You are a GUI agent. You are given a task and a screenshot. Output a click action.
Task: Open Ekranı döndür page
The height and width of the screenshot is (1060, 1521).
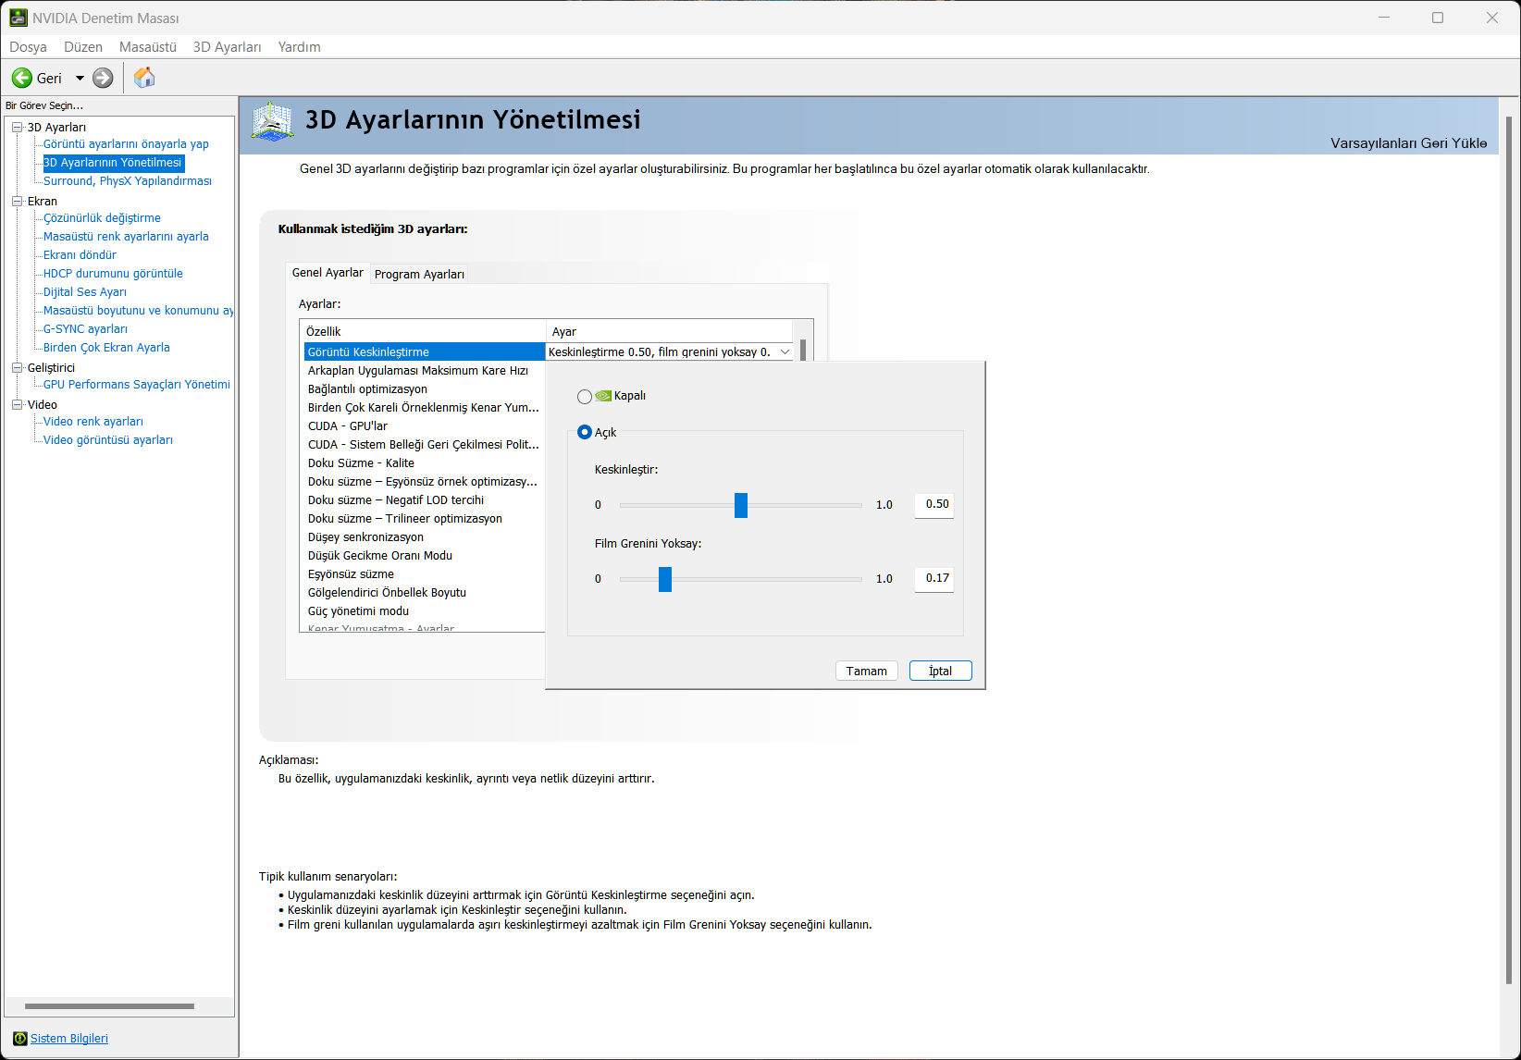coord(80,255)
